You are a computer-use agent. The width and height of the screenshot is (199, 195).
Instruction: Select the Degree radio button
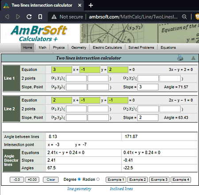79,179
